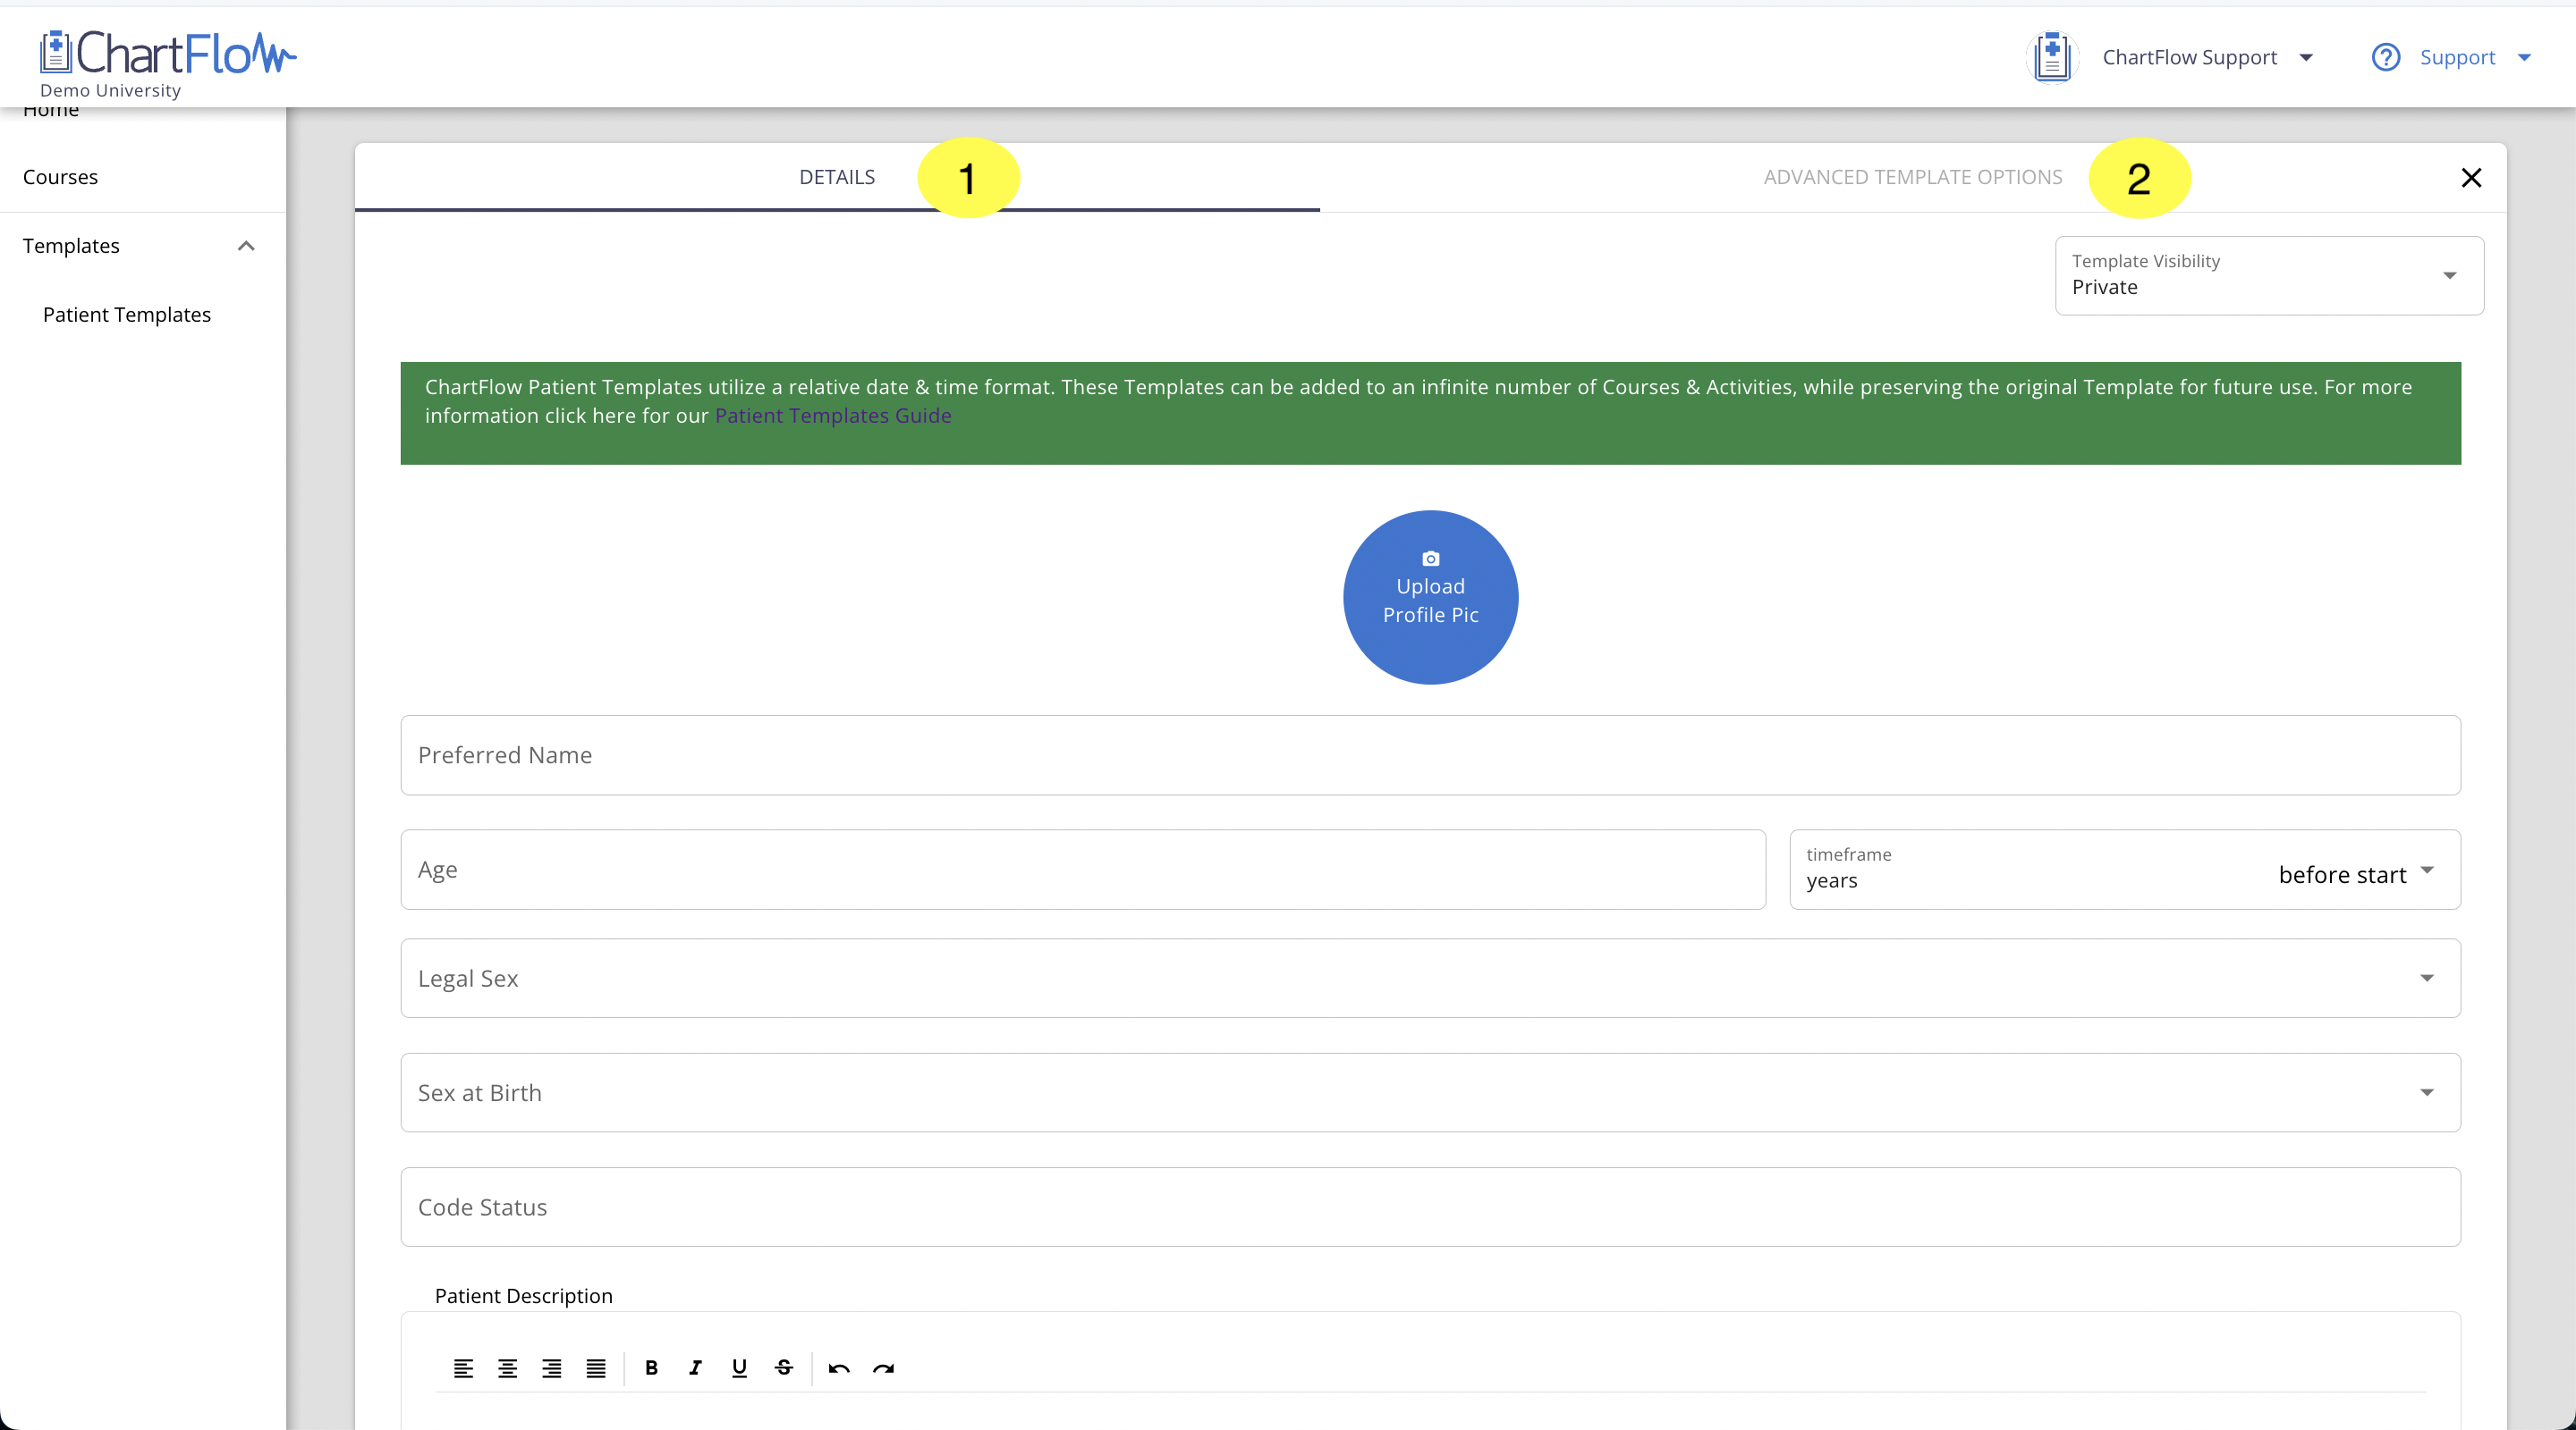
Task: Click the align right icon
Action: 551,1368
